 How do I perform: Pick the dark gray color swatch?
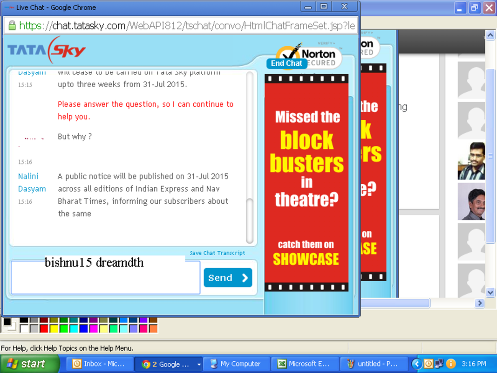click(34, 320)
